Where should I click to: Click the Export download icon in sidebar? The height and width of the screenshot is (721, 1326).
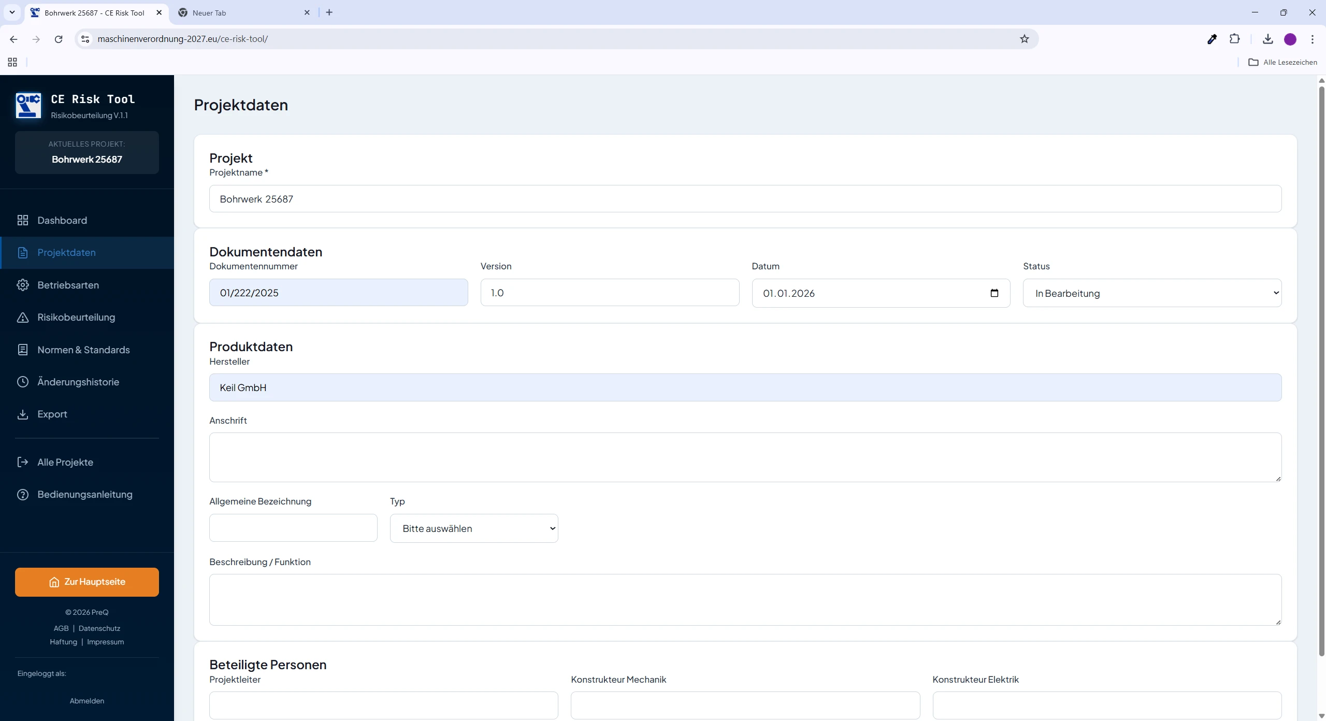coord(23,414)
